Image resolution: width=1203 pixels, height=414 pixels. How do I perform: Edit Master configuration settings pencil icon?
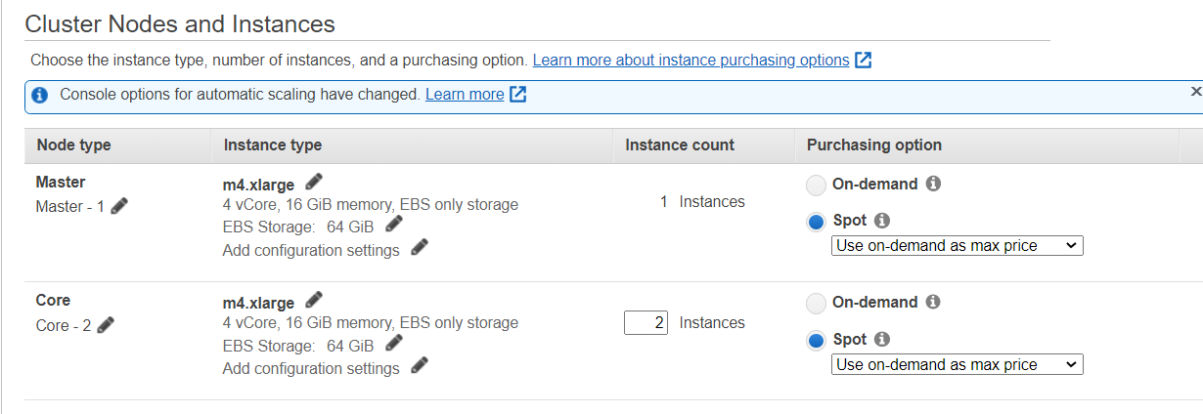tap(420, 248)
